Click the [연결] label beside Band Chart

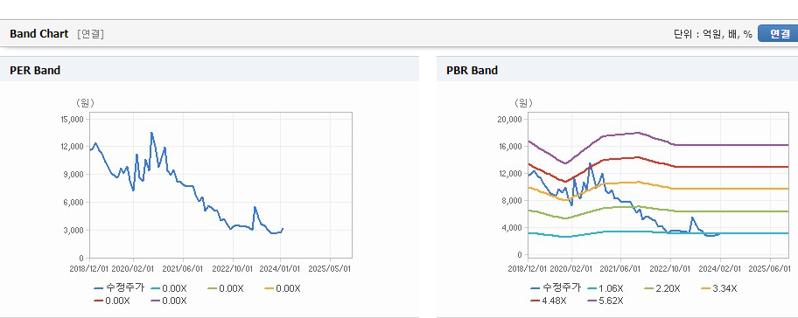click(91, 34)
